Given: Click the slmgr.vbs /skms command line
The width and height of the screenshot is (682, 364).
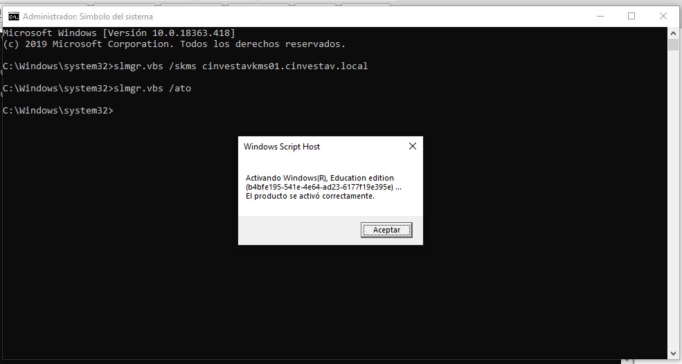Looking at the screenshot, I should click(186, 66).
